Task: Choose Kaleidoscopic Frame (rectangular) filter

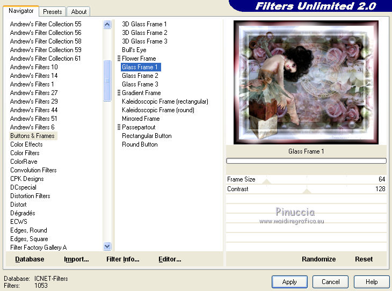Action: 165,101
